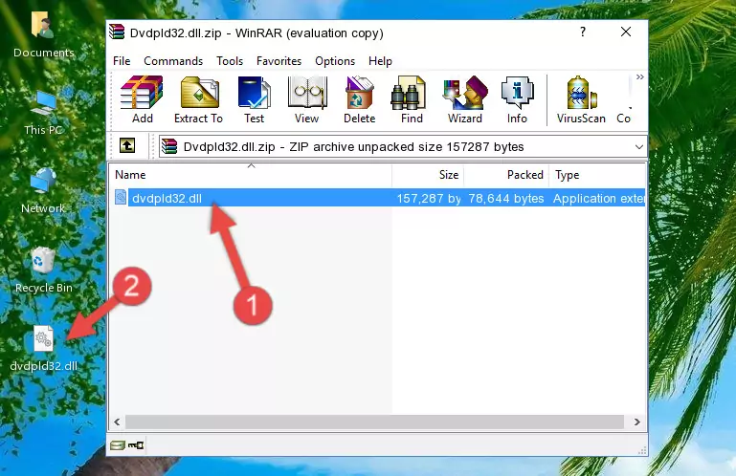This screenshot has width=736, height=476.
Task: Select the Recycle Bin desktop icon
Action: coord(44,270)
